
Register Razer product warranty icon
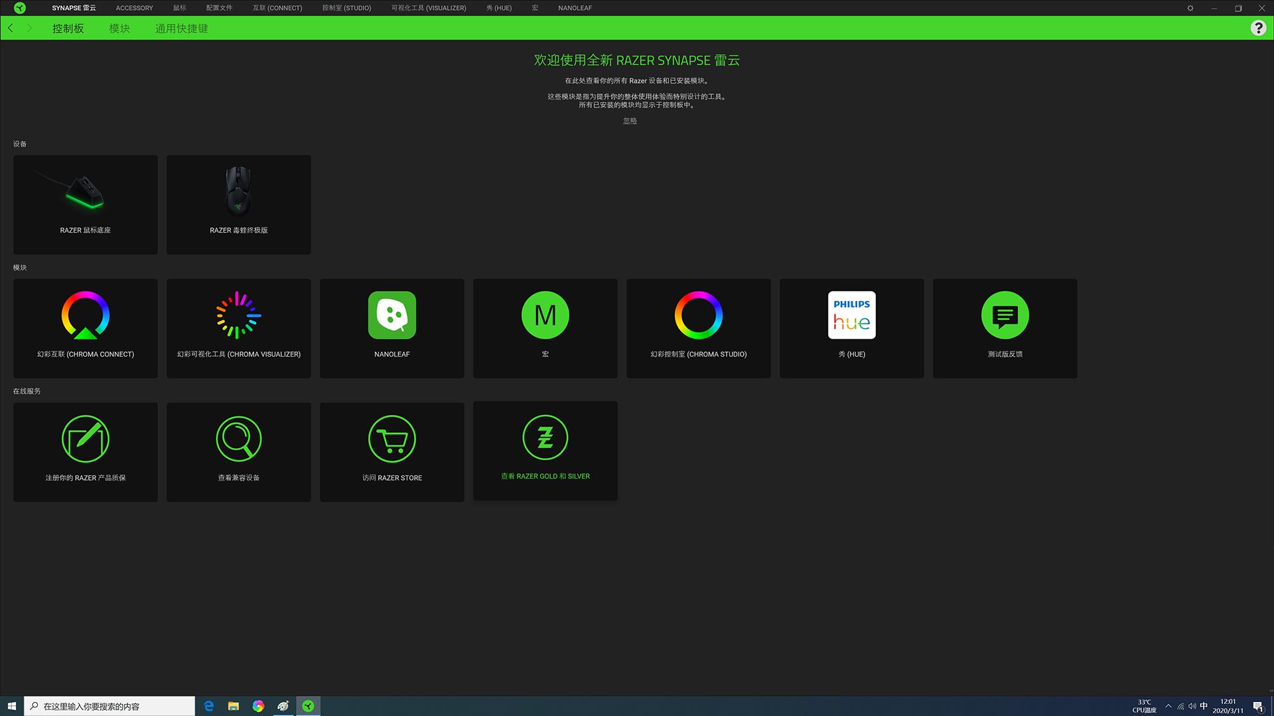(86, 439)
